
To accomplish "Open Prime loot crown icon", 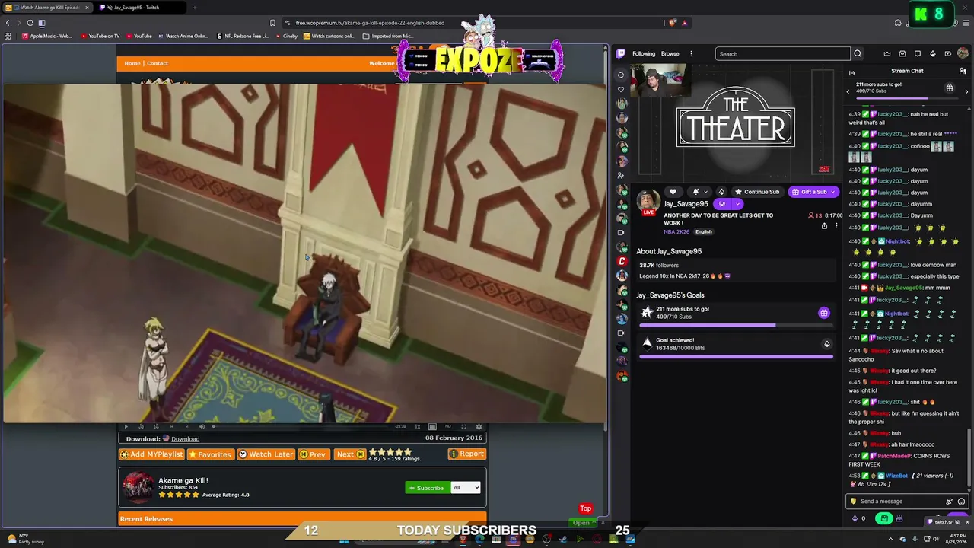I will [887, 54].
